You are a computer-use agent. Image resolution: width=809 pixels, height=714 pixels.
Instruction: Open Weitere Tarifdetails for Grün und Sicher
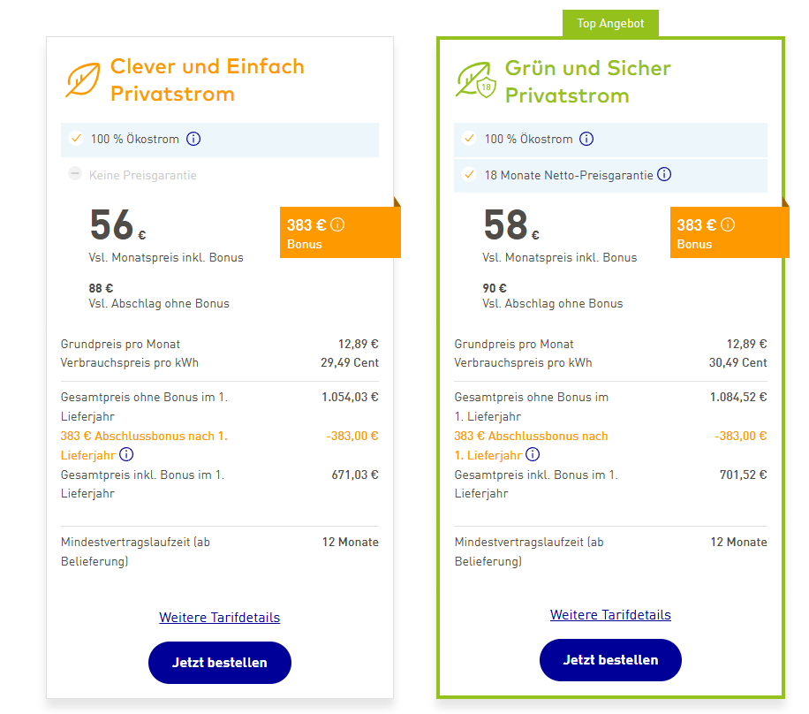coord(610,615)
